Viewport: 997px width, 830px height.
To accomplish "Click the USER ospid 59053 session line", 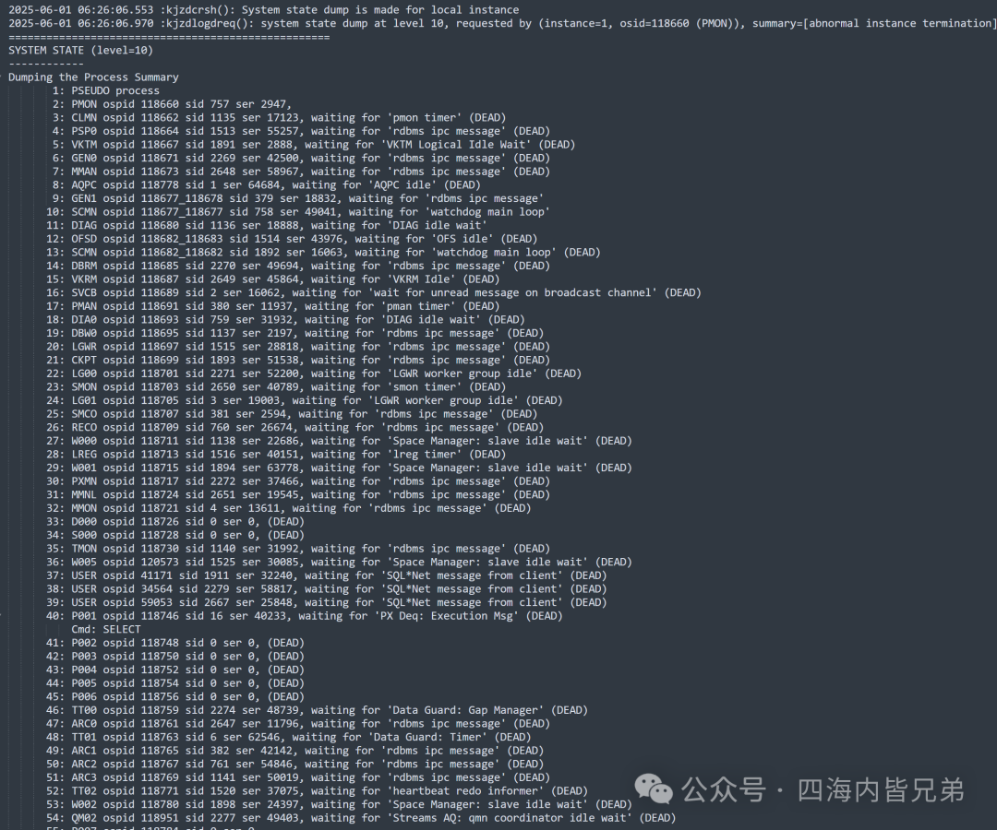I will 327,602.
